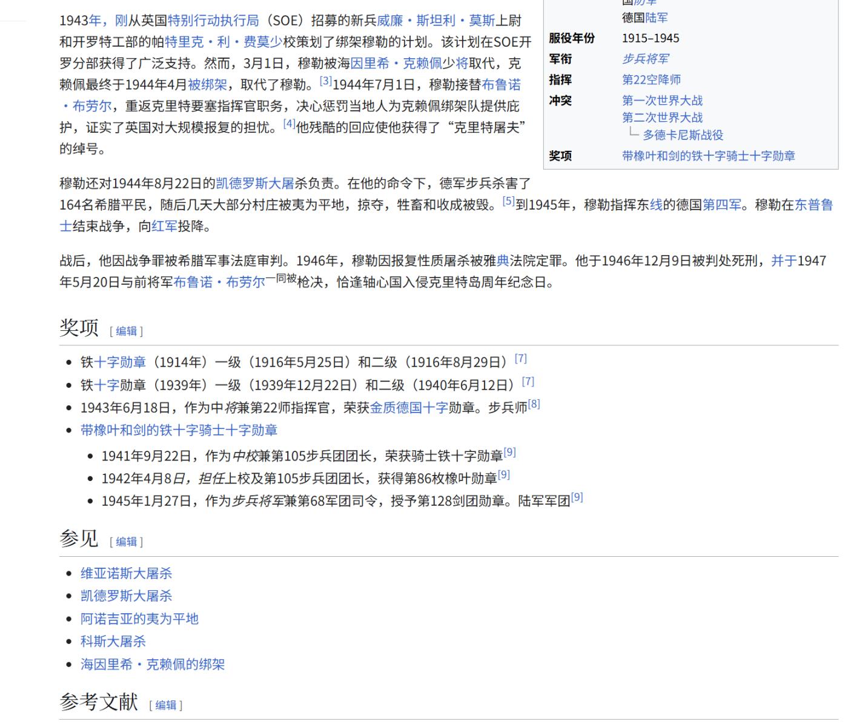The image size is (848, 724).
Task: Open the 维亚诺斯大屠杀 see-also link
Action: pyautogui.click(x=127, y=573)
